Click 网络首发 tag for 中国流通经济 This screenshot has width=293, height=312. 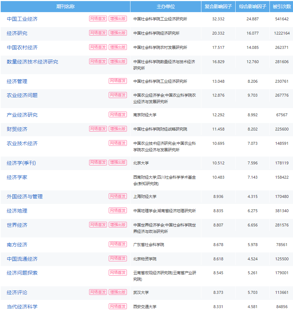[x=118, y=259]
